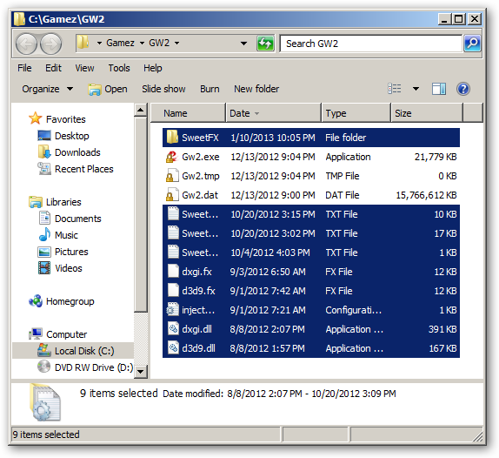Viewport: 499px width, 458px height.
Task: Click the Videos film icon
Action: click(x=44, y=267)
